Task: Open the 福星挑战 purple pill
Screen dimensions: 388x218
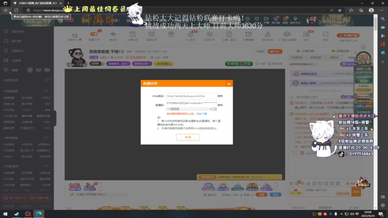Action: pyautogui.click(x=118, y=63)
